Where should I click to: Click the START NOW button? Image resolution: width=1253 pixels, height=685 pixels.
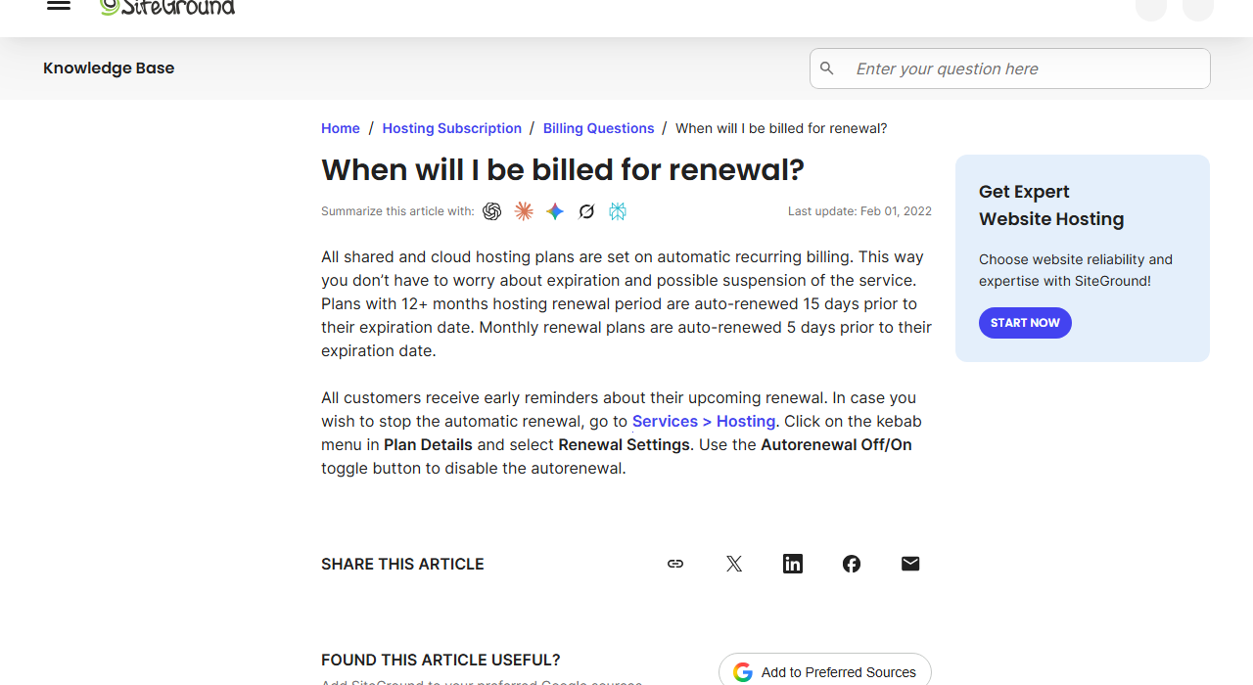(x=1025, y=323)
